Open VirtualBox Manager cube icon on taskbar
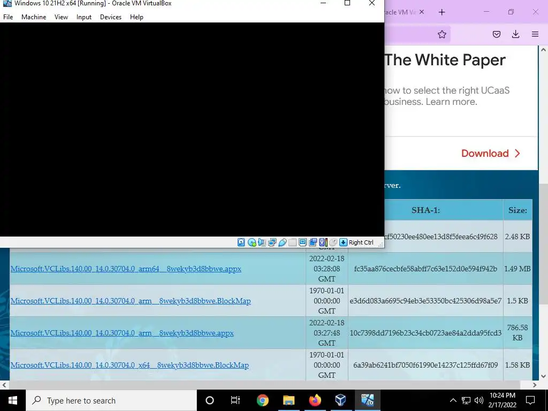This screenshot has height=411, width=548. click(341, 400)
